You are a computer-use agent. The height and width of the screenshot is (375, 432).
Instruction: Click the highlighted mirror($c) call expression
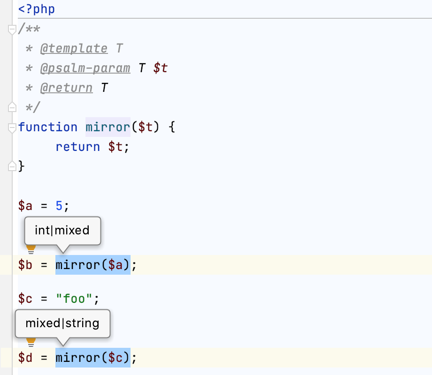click(x=93, y=358)
